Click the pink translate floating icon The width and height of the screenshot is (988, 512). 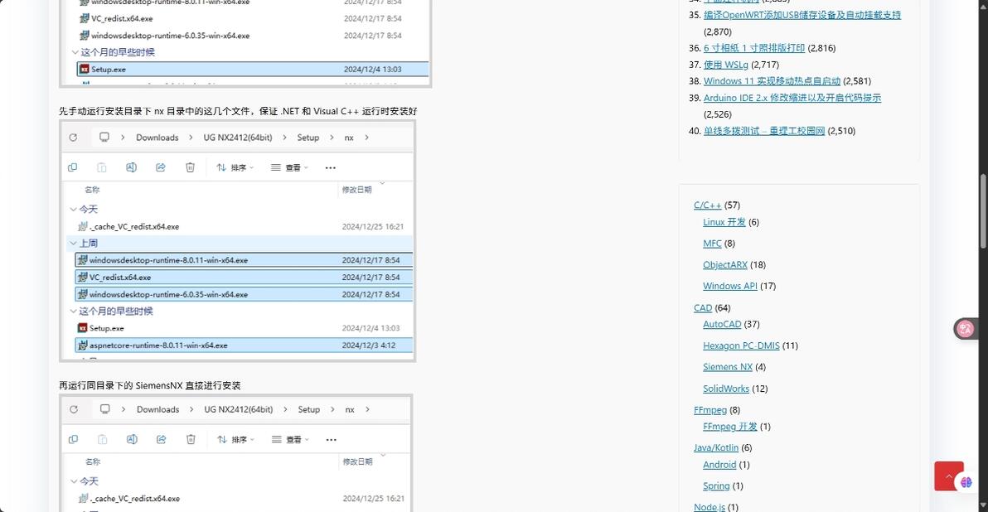[966, 328]
